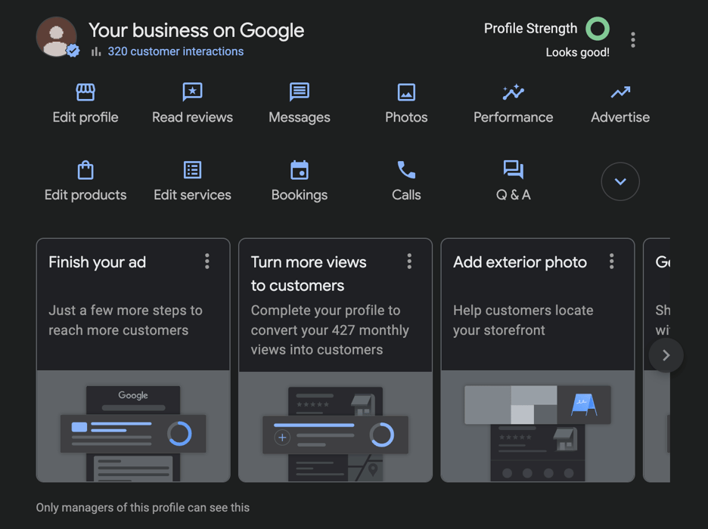The width and height of the screenshot is (708, 529).
Task: Click Add exterior photo card title
Action: click(x=520, y=262)
